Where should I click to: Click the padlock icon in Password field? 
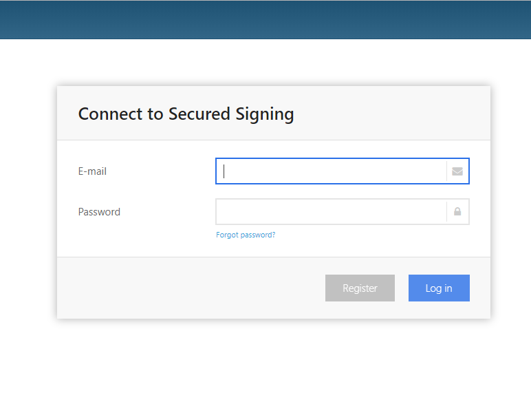[457, 212]
